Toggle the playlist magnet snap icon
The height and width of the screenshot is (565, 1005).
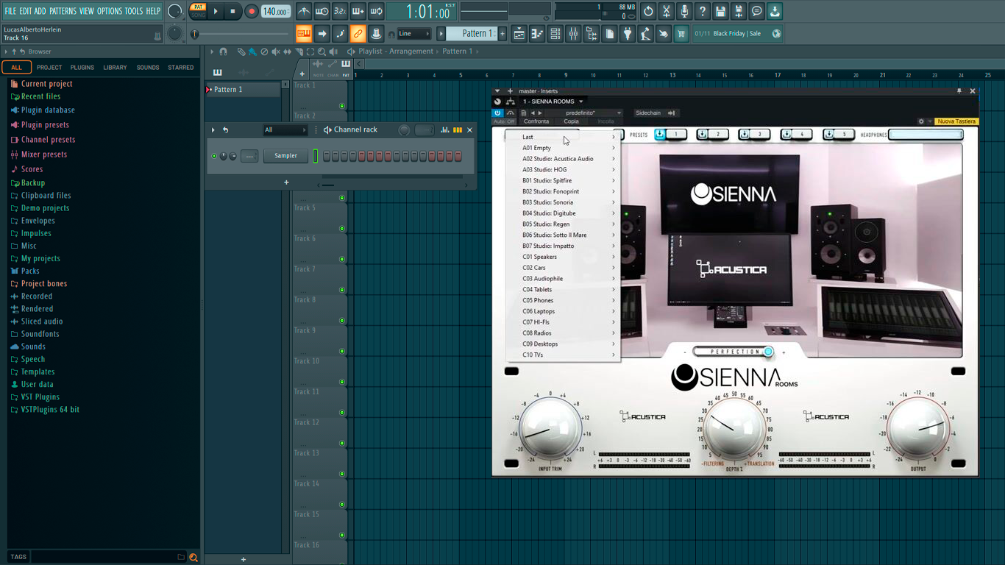click(x=223, y=51)
